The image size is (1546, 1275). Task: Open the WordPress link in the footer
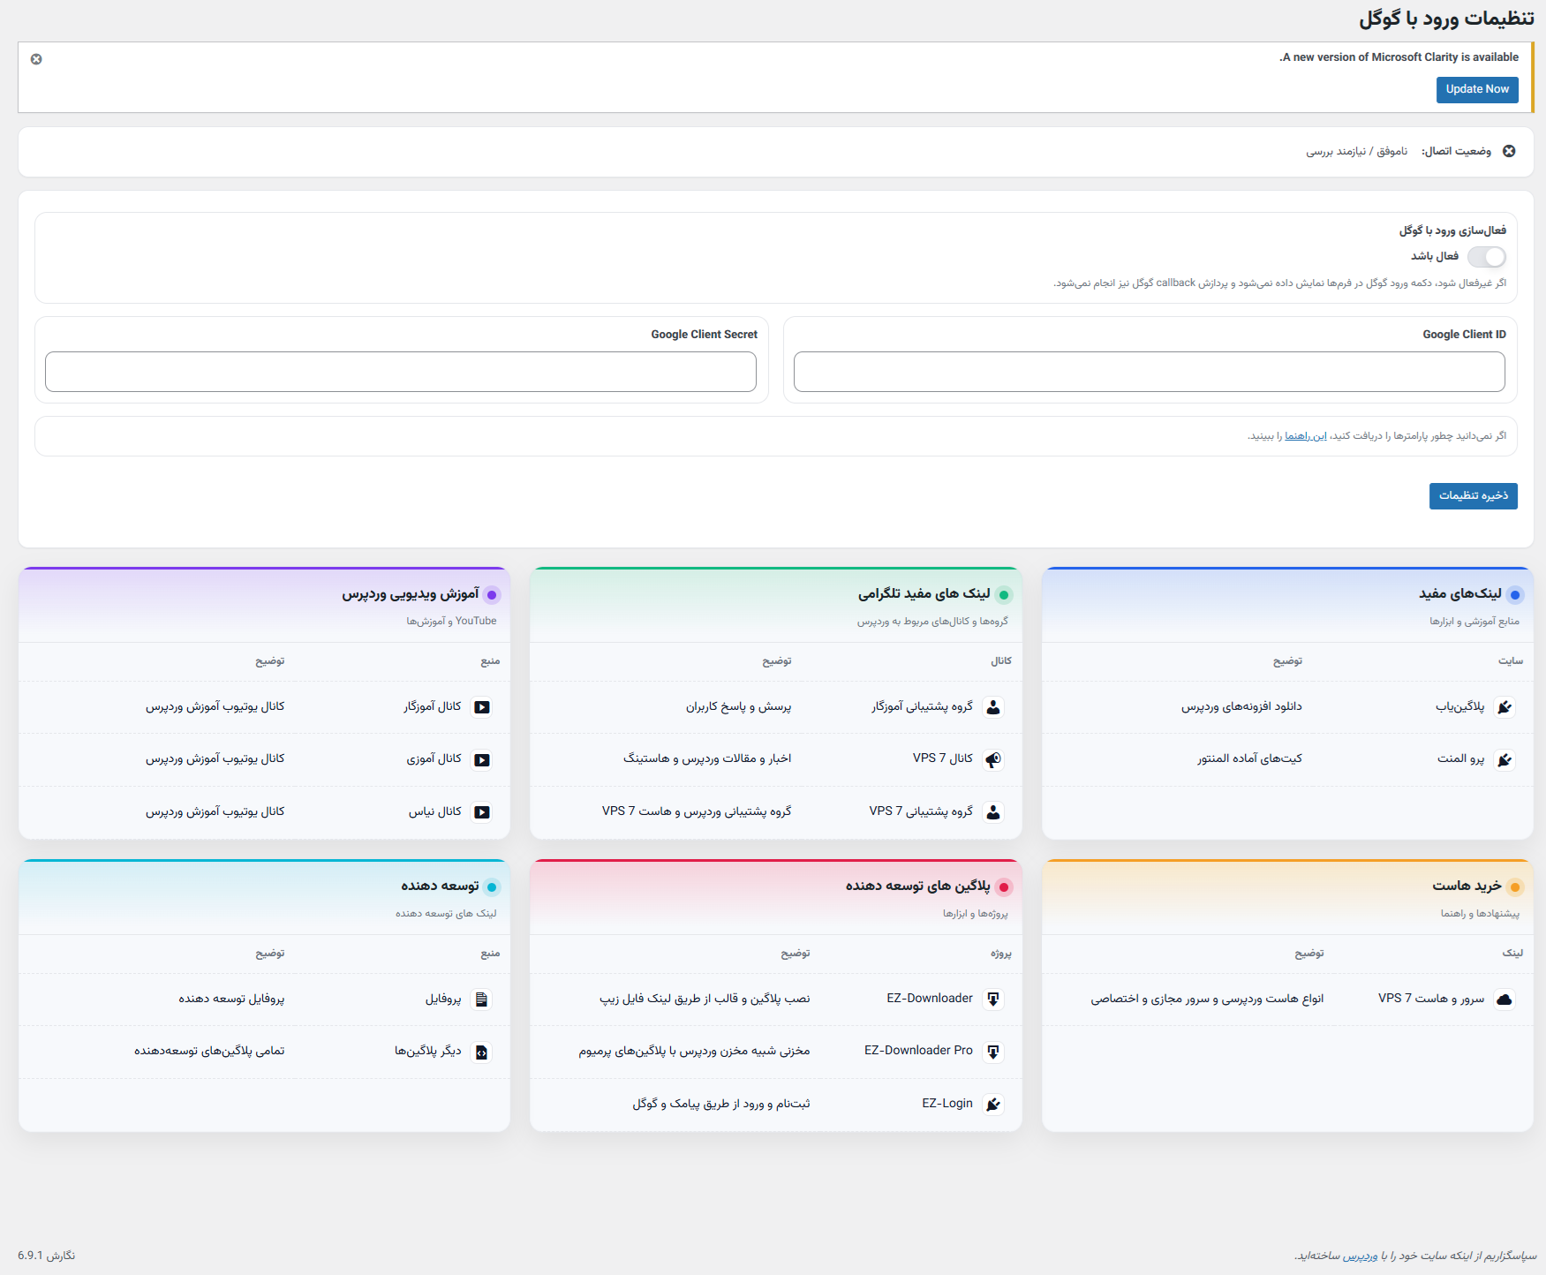click(x=1360, y=1256)
